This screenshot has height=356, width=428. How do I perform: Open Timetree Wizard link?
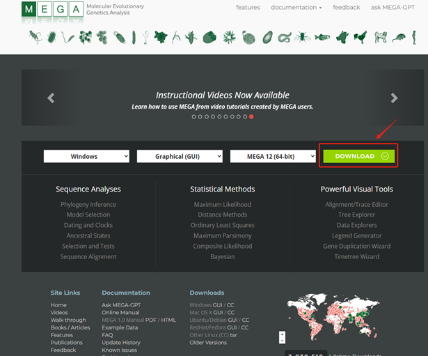pos(356,256)
